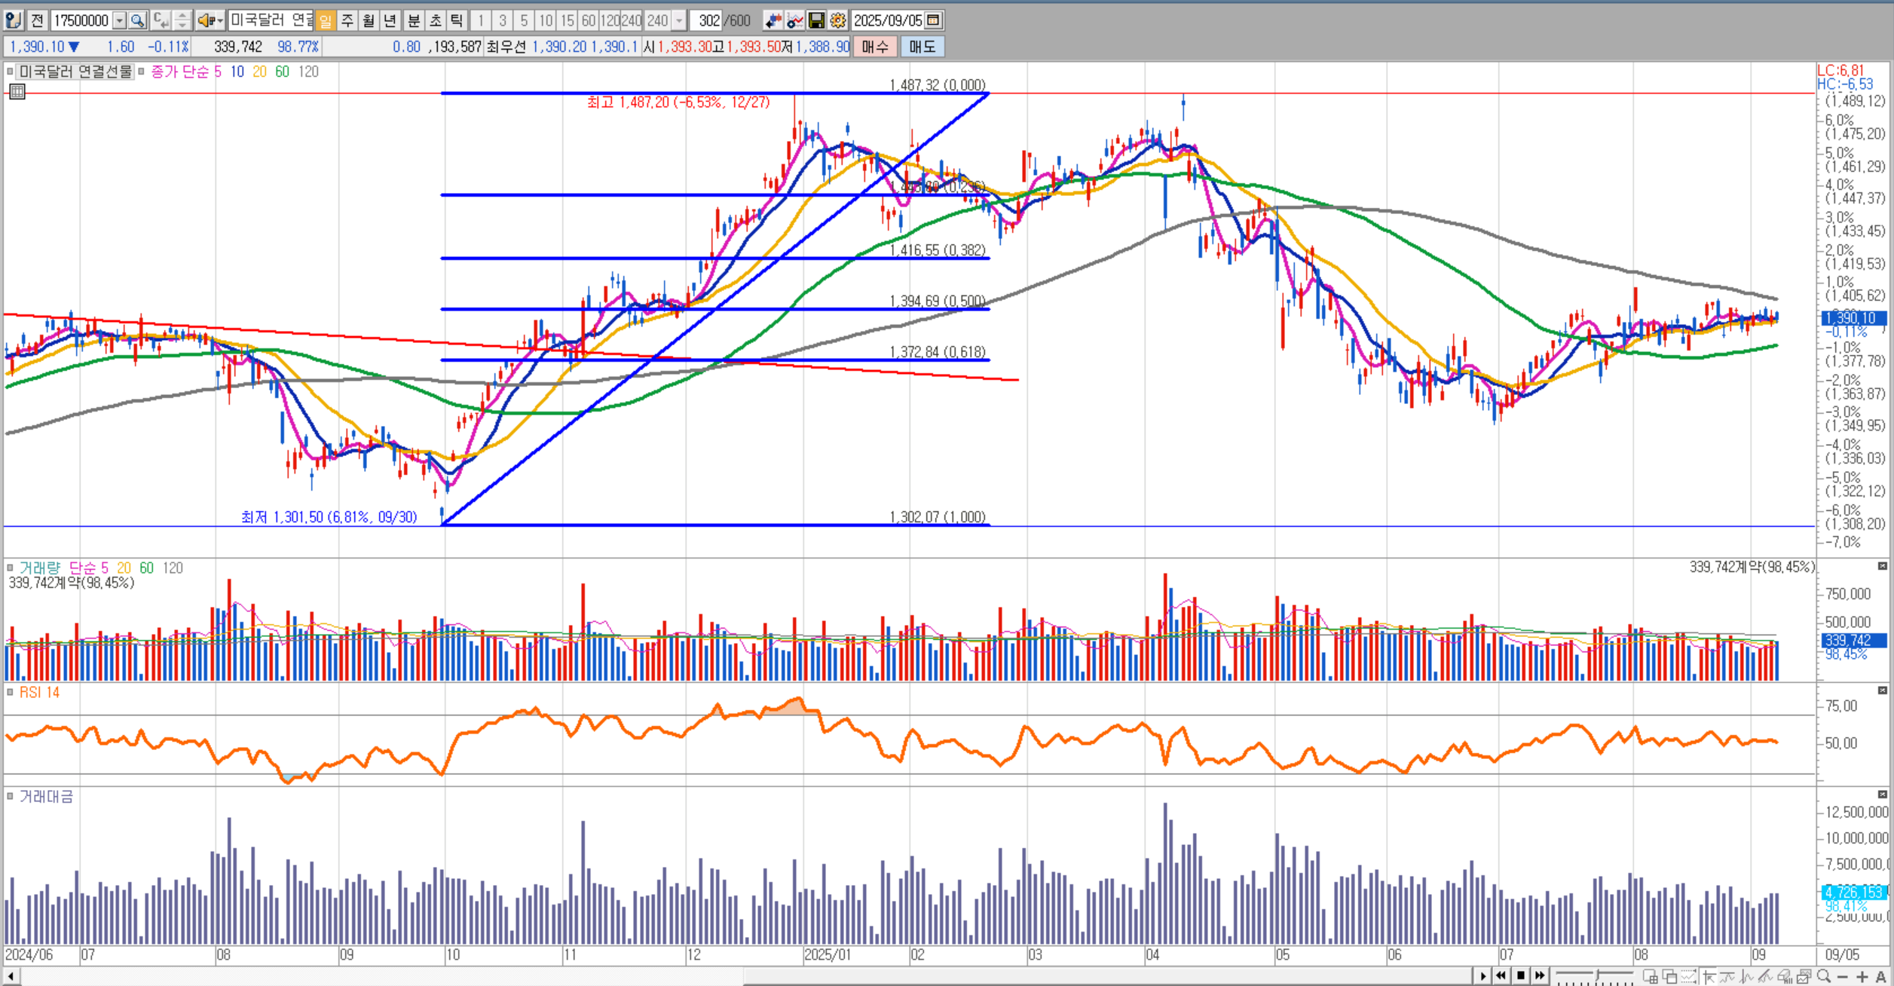Switch to weekly 주 chart period

(347, 20)
